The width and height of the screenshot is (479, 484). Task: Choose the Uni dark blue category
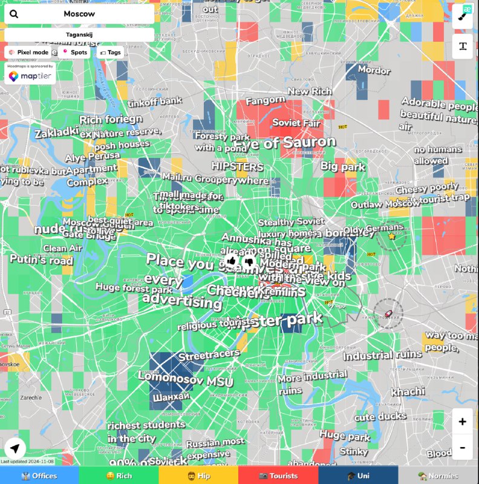click(x=358, y=476)
